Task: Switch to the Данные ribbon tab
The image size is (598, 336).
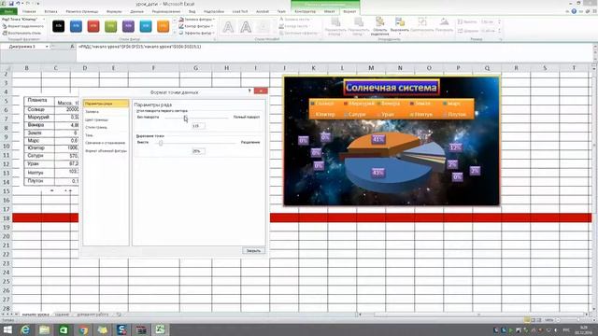Action: (137, 11)
